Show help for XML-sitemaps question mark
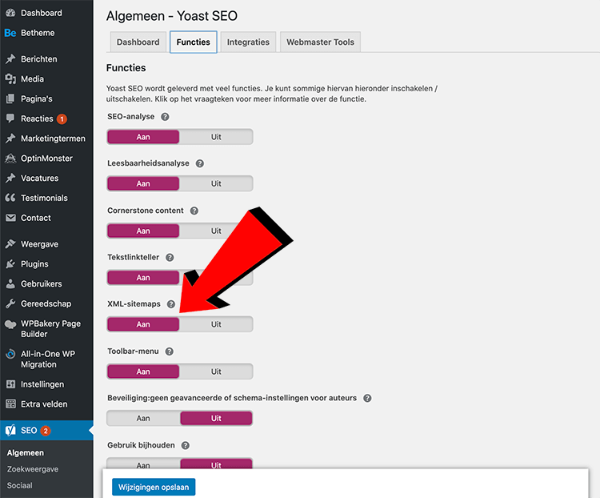This screenshot has width=600, height=498. (171, 304)
